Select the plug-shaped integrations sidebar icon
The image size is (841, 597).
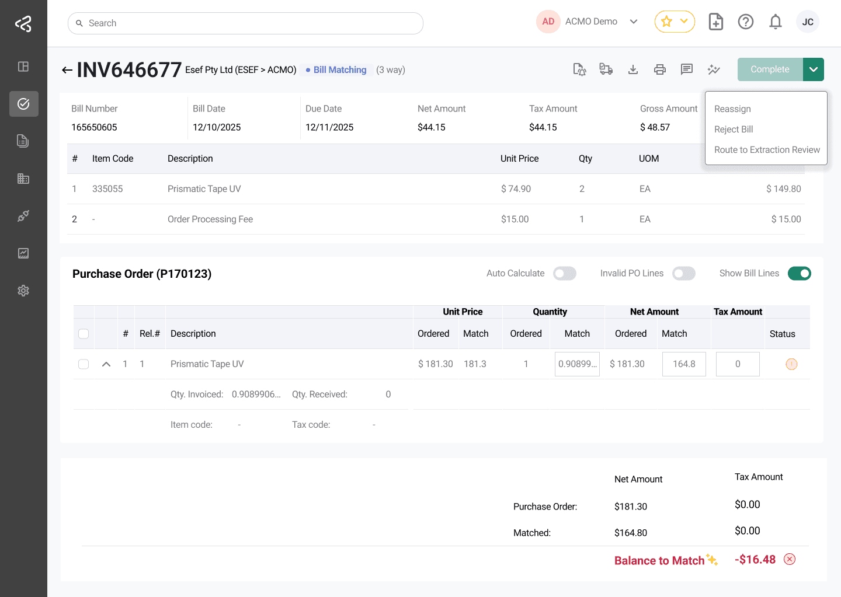23,216
